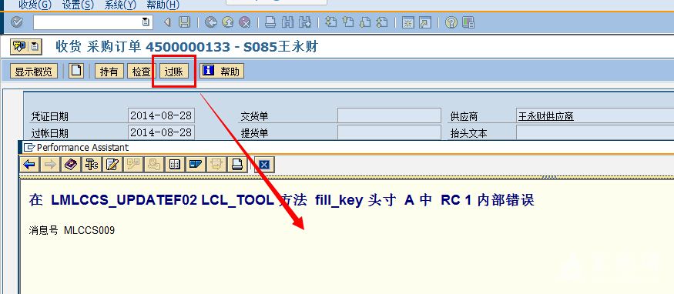674x294 pixels.
Task: Click the Print icon in Performance Assistant
Action: pos(236,165)
